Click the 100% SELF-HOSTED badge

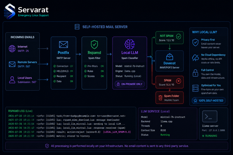(x=209, y=101)
